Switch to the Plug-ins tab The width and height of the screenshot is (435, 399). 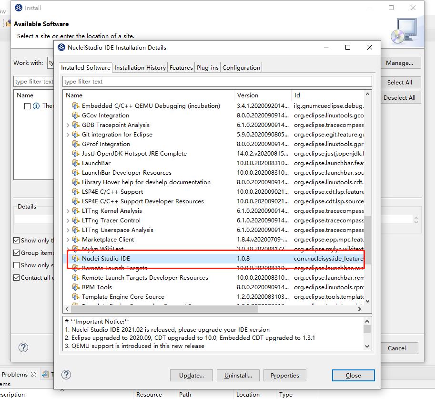coord(208,67)
